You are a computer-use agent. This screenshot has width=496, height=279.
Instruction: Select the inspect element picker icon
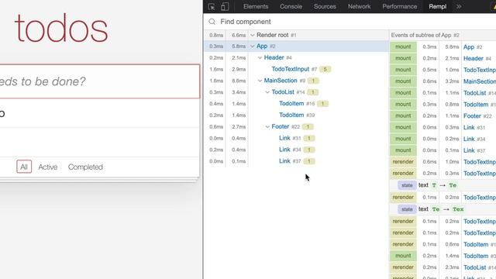tap(212, 7)
